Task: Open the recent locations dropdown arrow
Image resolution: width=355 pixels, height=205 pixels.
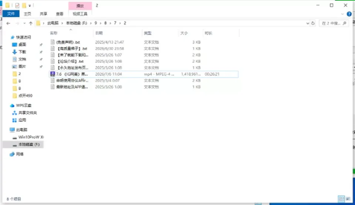Action: pyautogui.click(x=24, y=23)
